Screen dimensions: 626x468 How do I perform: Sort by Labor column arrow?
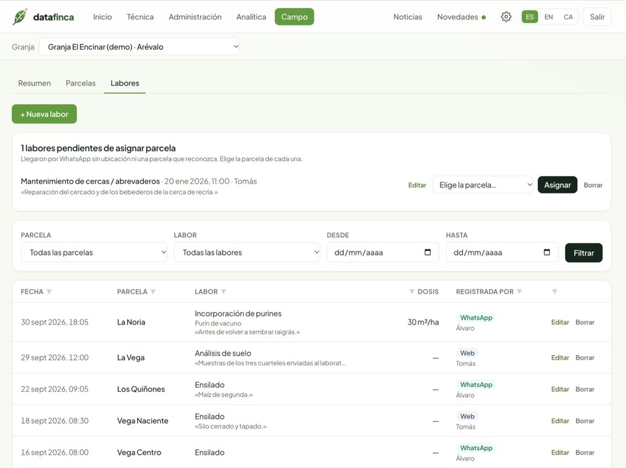click(x=224, y=291)
